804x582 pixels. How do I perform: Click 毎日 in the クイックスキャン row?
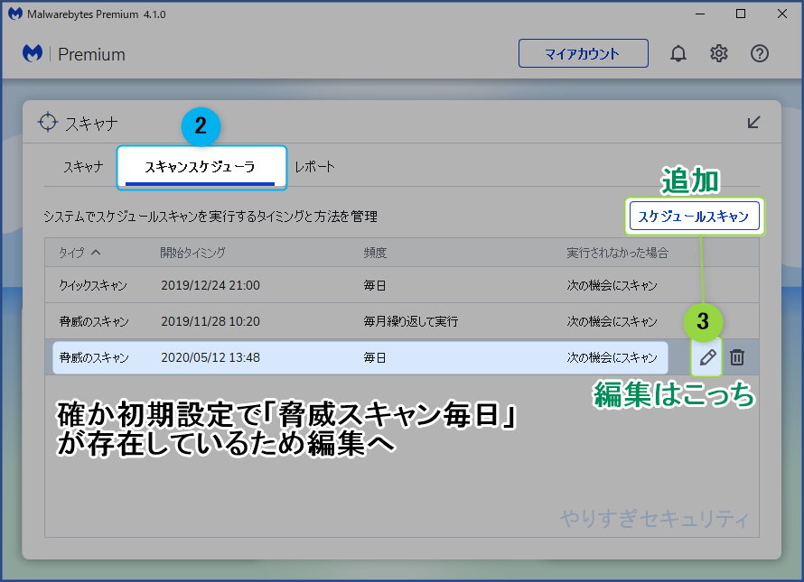click(x=375, y=285)
